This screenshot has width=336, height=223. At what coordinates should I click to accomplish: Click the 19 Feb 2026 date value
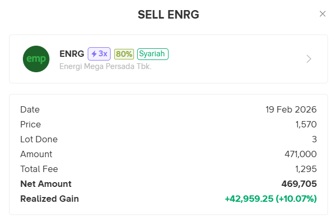point(291,109)
